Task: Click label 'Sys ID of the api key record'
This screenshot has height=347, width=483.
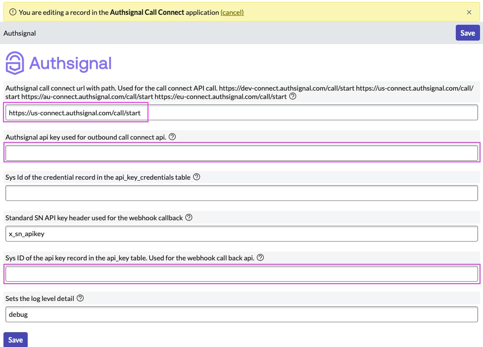Action: pos(130,258)
